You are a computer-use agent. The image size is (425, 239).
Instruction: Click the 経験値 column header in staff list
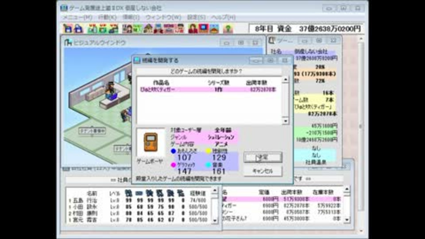(x=198, y=193)
